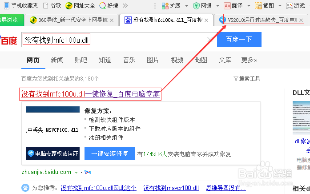
Task: Expand the 扩展 dropdown arrow
Action: (x=186, y=6)
